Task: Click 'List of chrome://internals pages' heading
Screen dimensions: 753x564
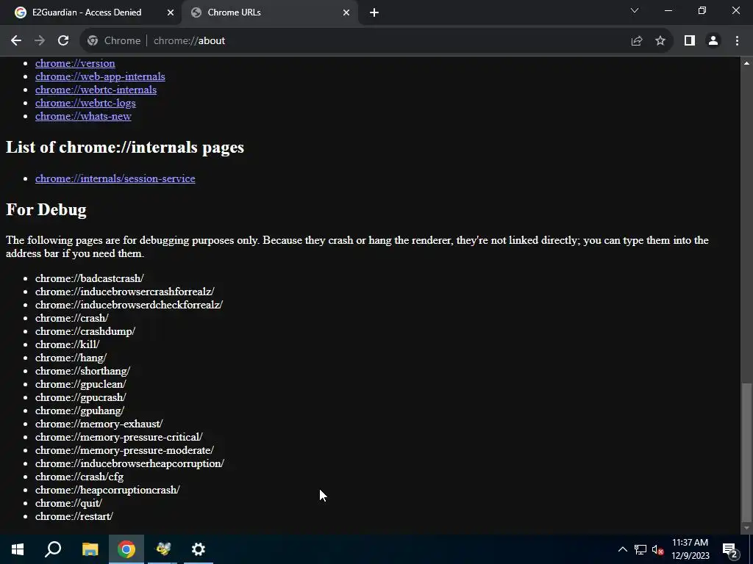Action: coord(125,147)
